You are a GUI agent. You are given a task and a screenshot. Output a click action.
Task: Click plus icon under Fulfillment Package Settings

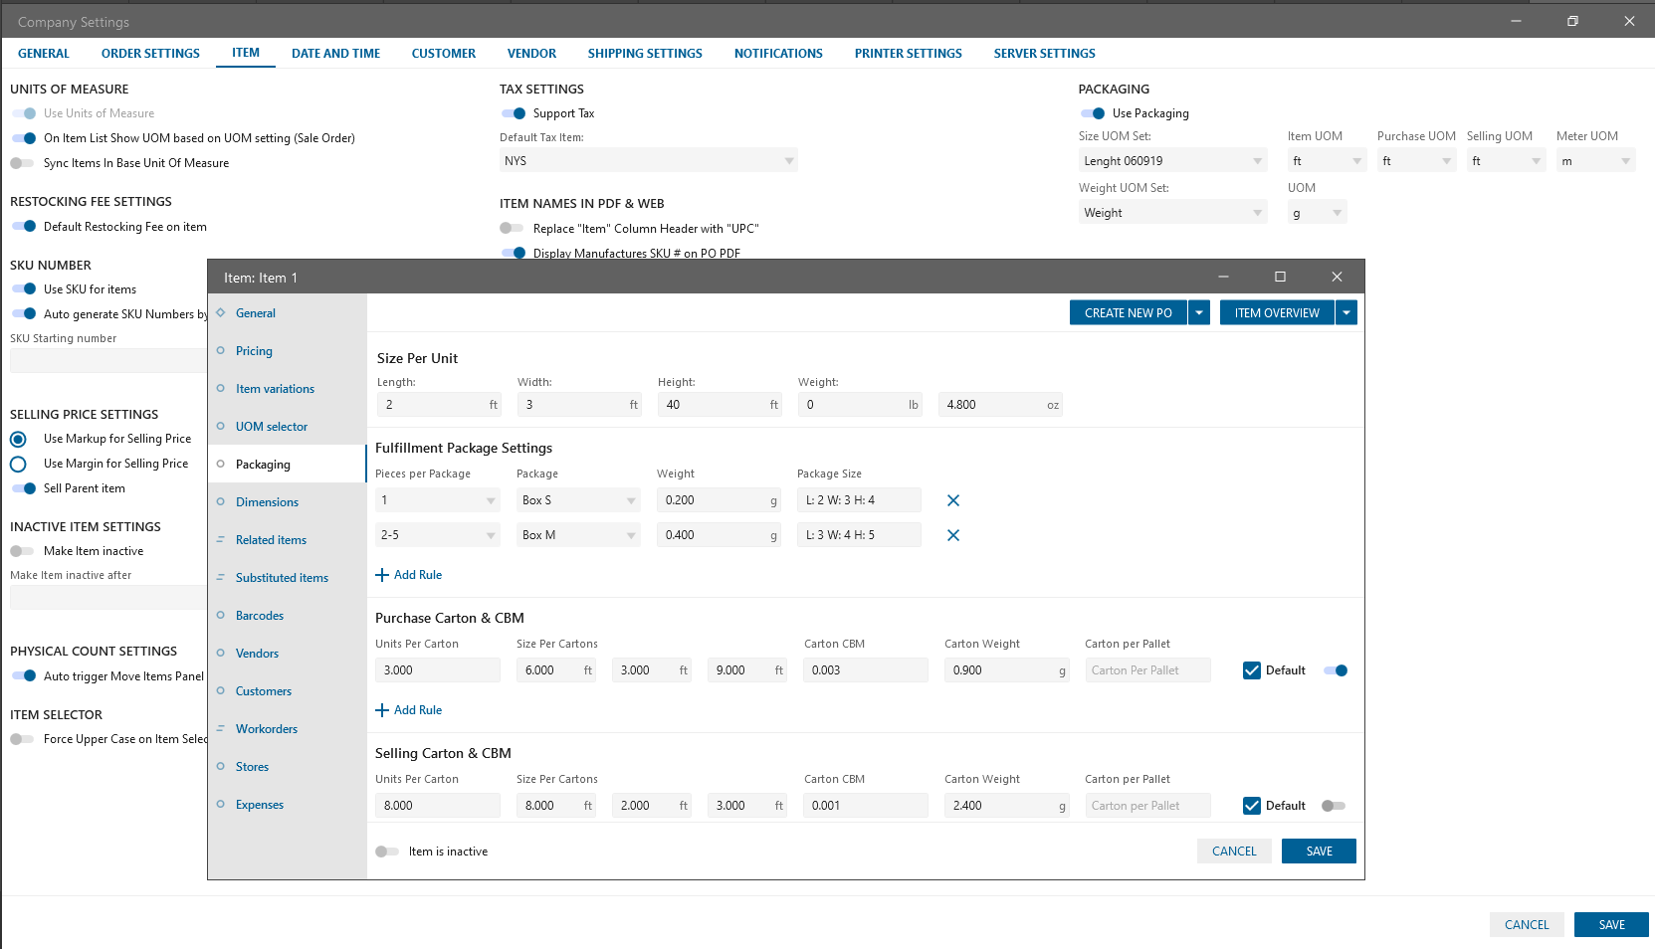(382, 575)
